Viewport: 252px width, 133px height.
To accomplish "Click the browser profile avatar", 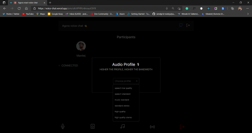I will [240, 9].
